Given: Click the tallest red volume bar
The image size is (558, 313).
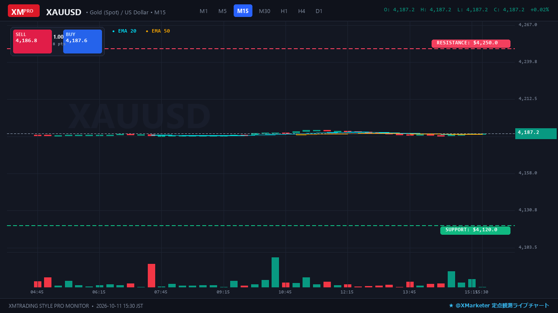Looking at the screenshot, I should click(151, 276).
